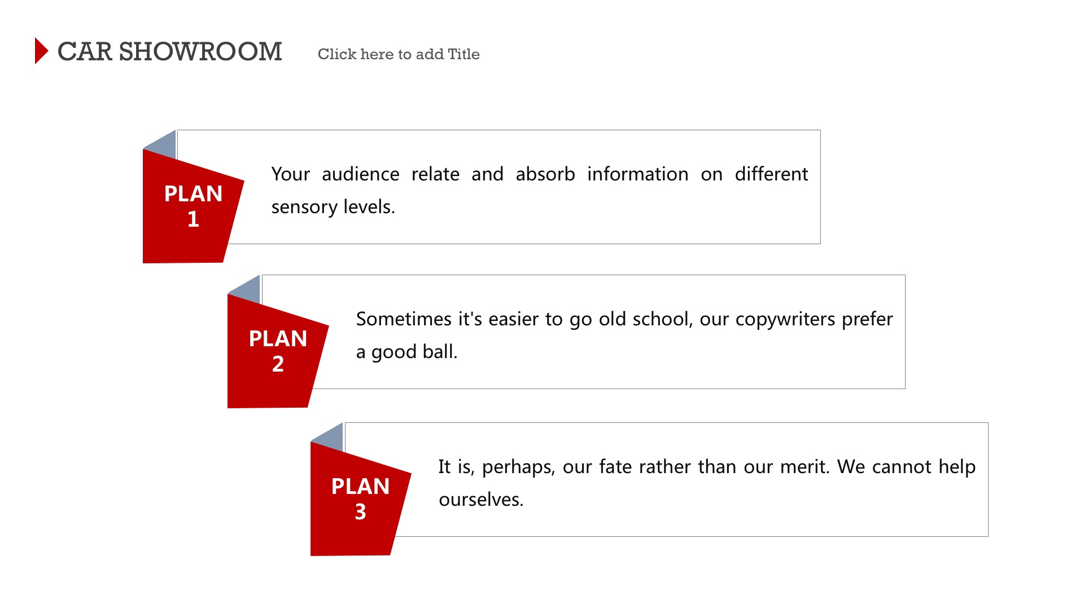Click the 'ourselves.' line
Screen dimensions: 1084x609
coord(481,500)
